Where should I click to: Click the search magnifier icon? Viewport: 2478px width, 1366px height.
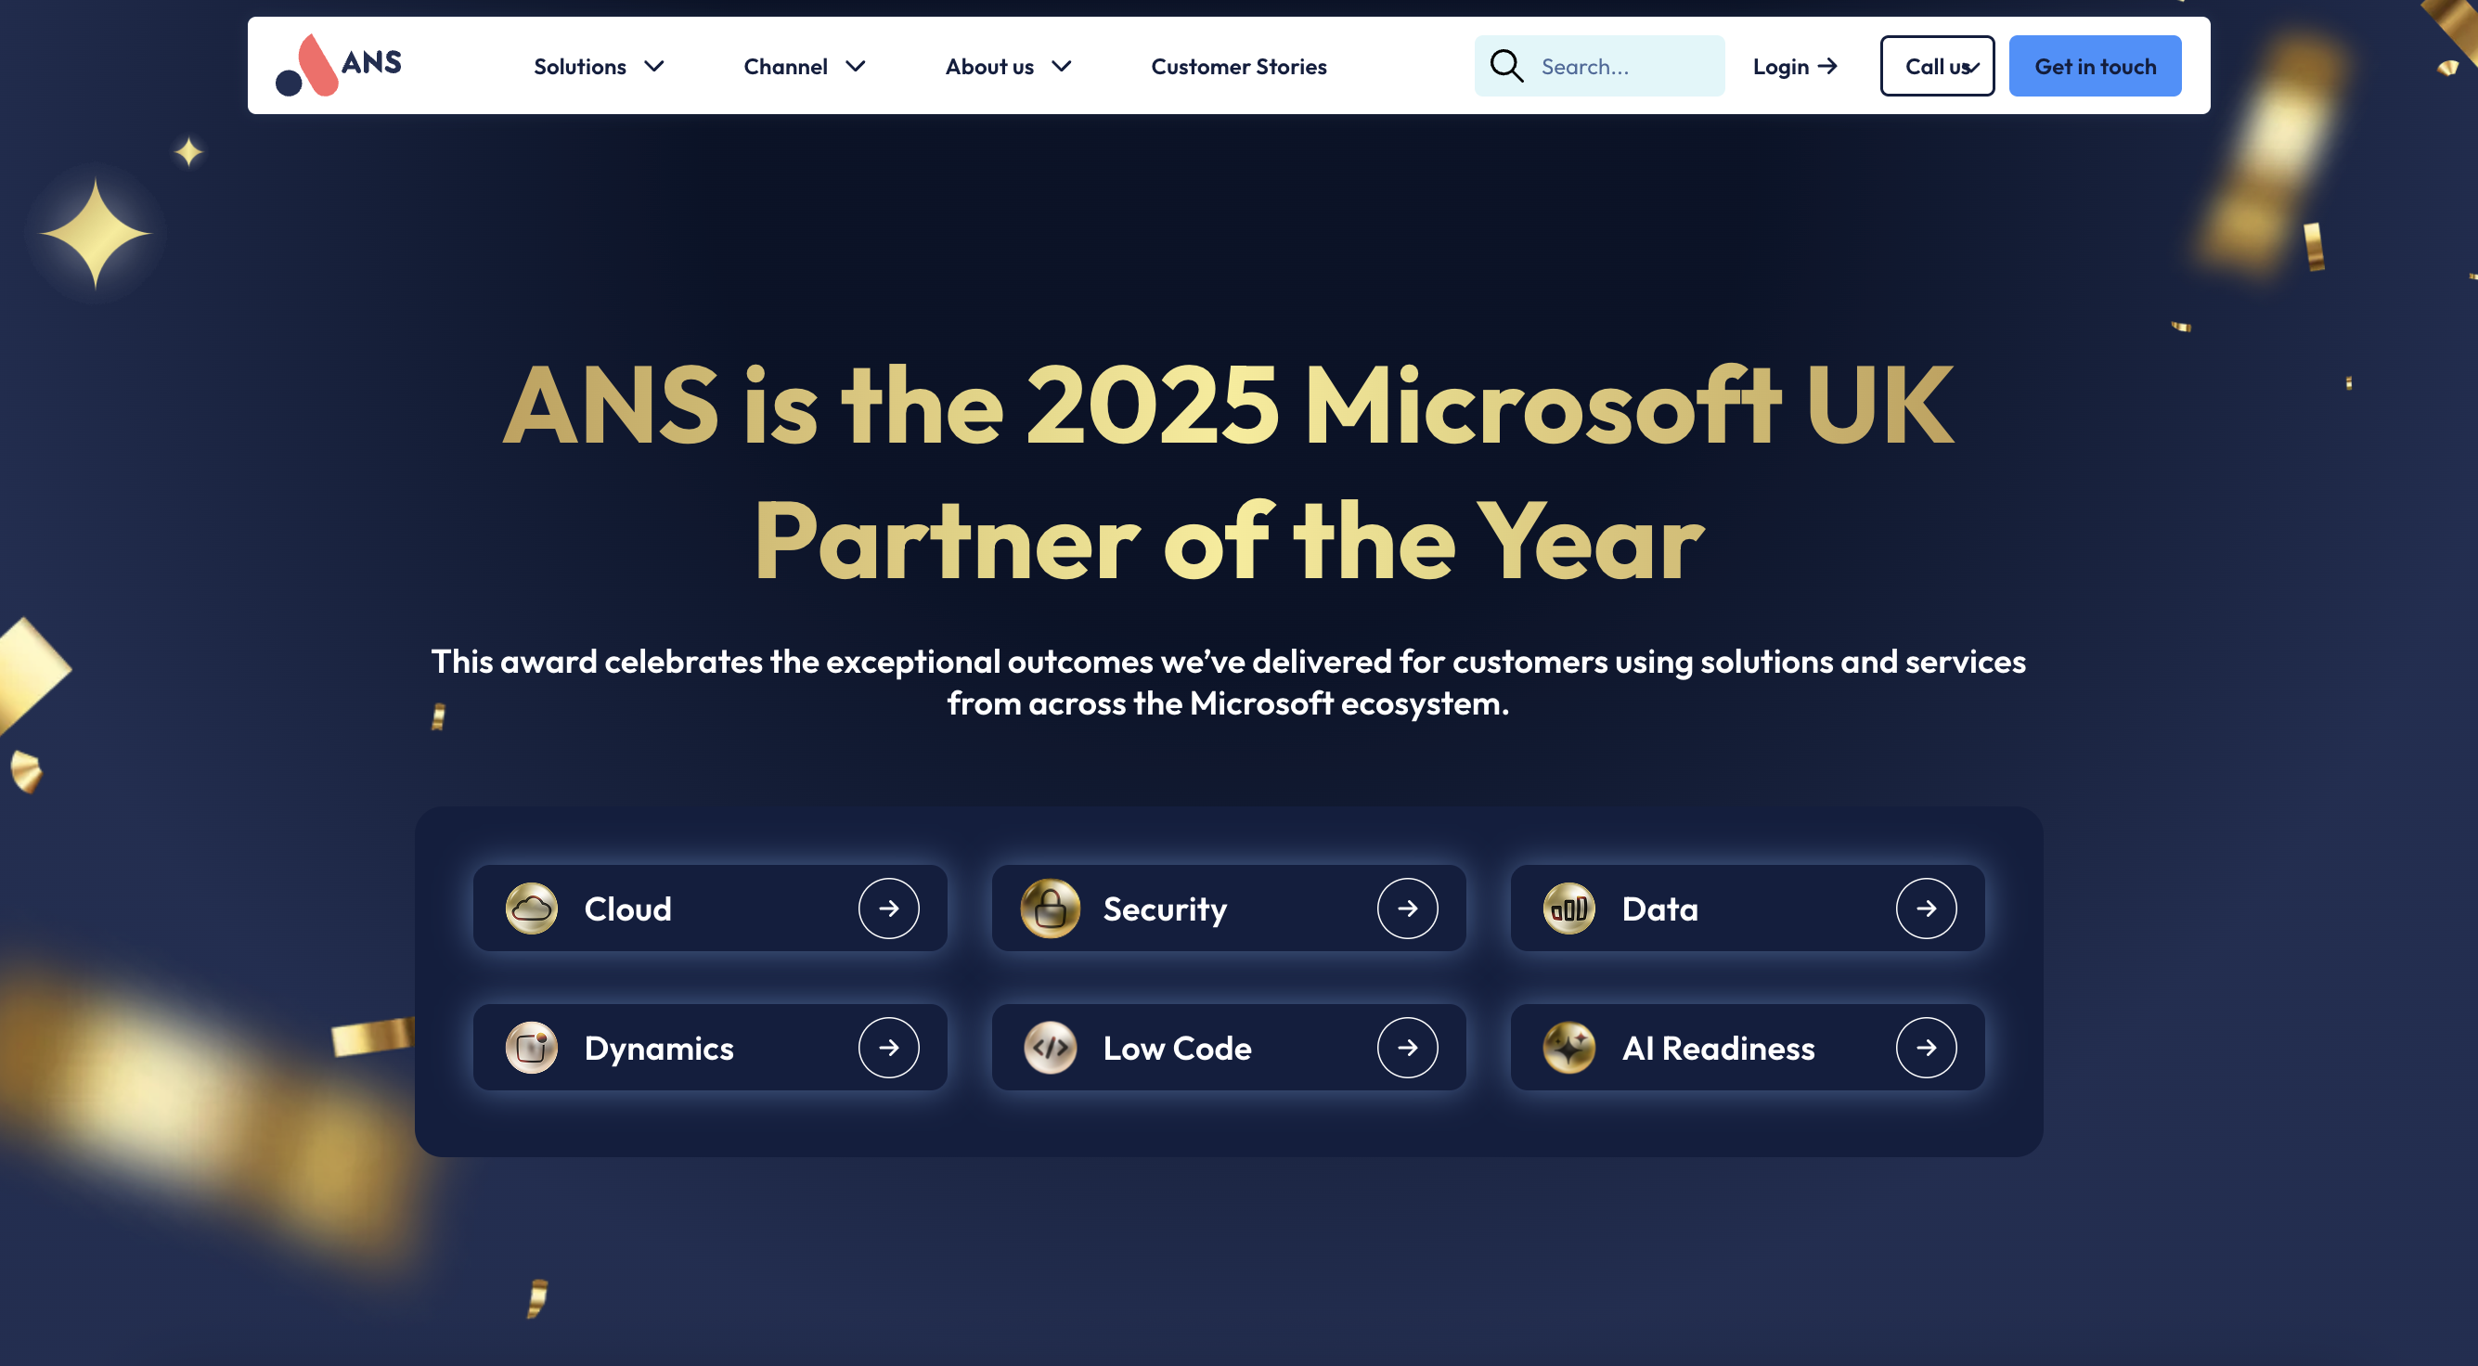pyautogui.click(x=1505, y=67)
